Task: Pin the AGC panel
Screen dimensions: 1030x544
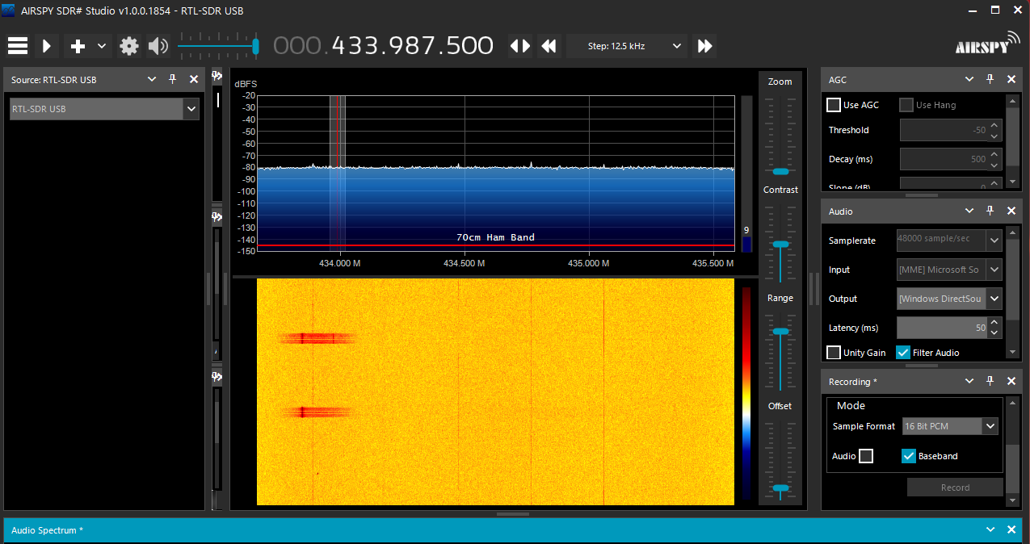Action: [x=990, y=79]
